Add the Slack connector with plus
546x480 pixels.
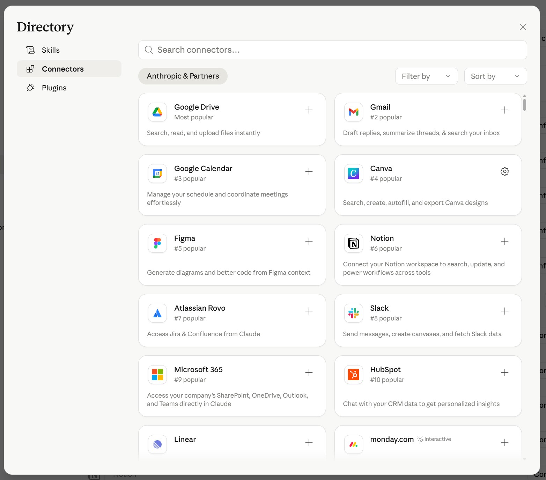pos(505,311)
